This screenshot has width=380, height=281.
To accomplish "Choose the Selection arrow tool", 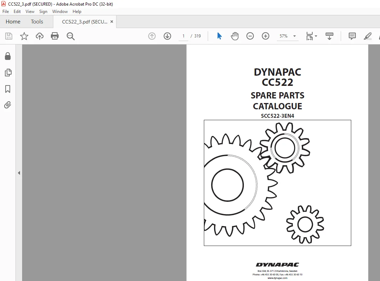I will click(219, 36).
